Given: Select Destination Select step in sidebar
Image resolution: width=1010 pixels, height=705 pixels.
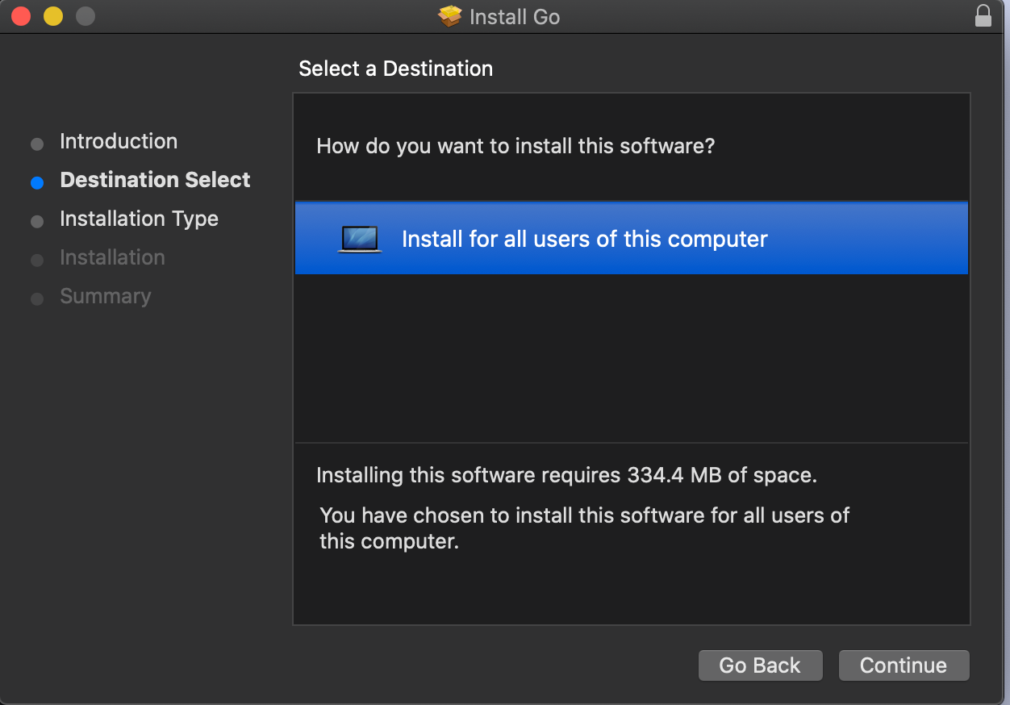Looking at the screenshot, I should (155, 180).
